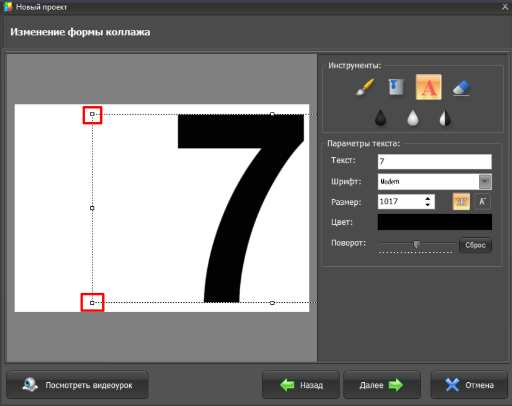This screenshot has width=512, height=406.
Task: Click the webcam icon for video tutorial
Action: [x=31, y=385]
